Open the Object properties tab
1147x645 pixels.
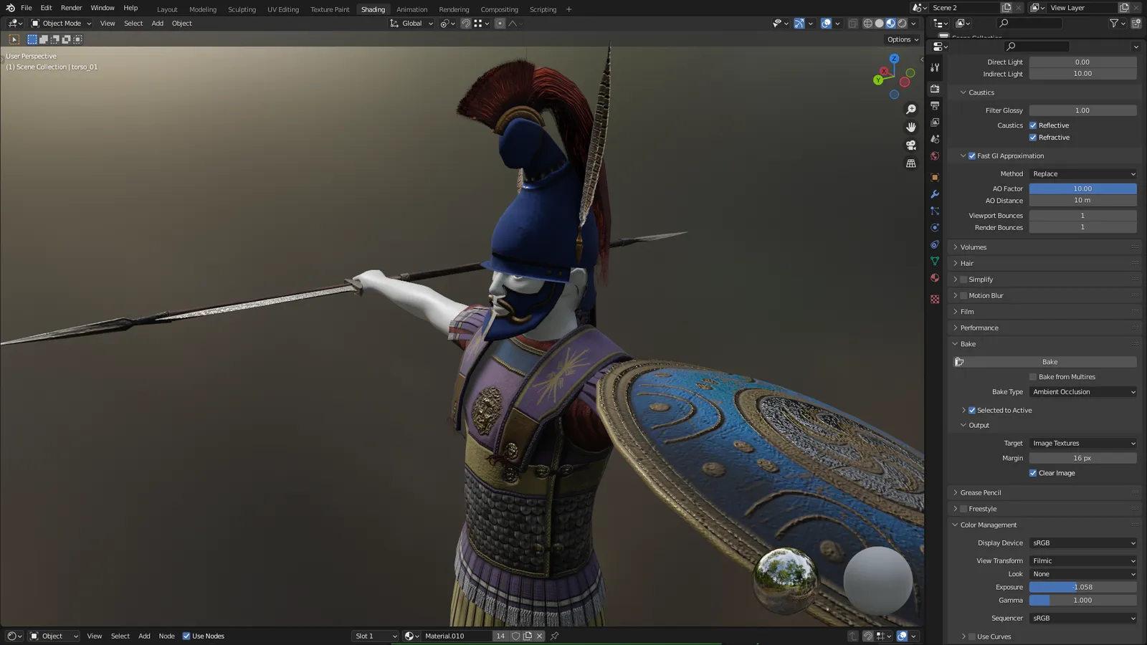935,177
